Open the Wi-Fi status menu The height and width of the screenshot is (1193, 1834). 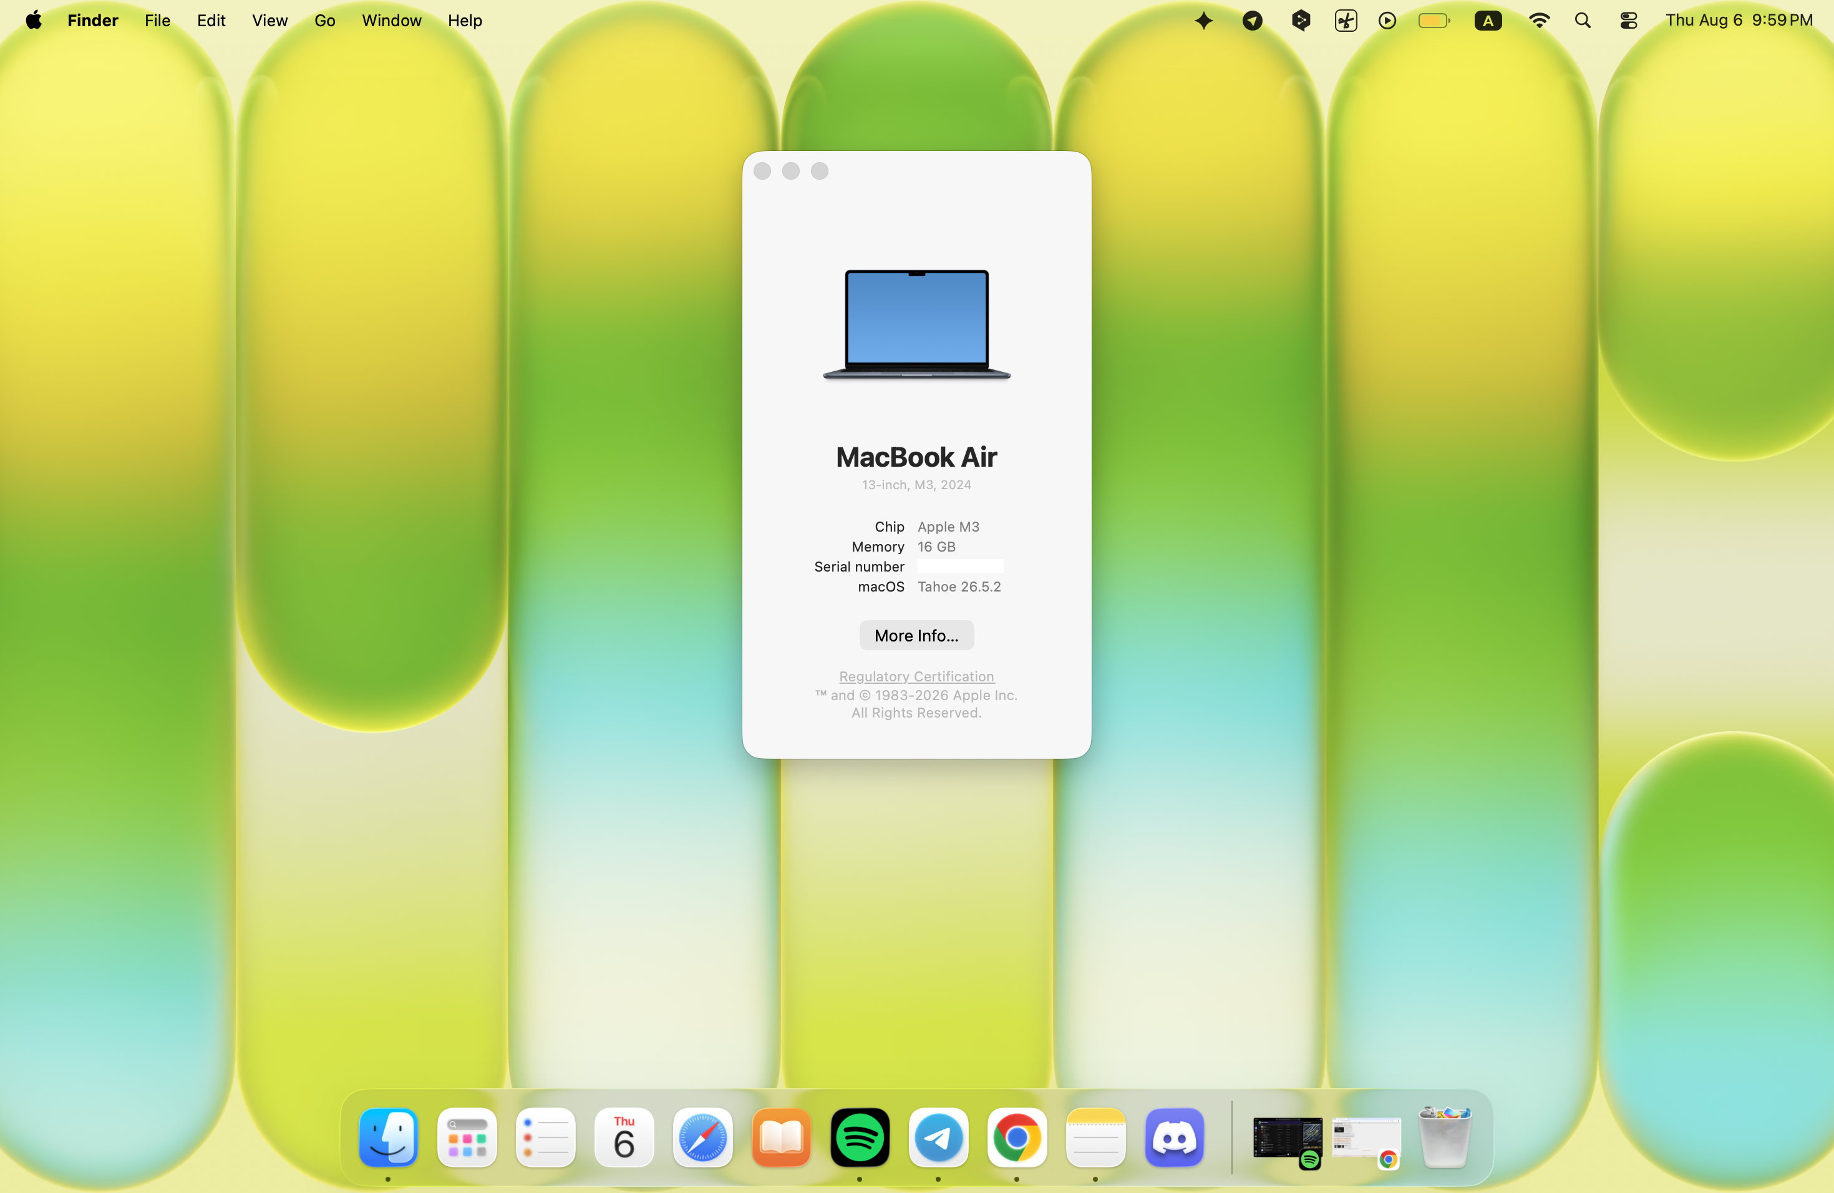1539,21
